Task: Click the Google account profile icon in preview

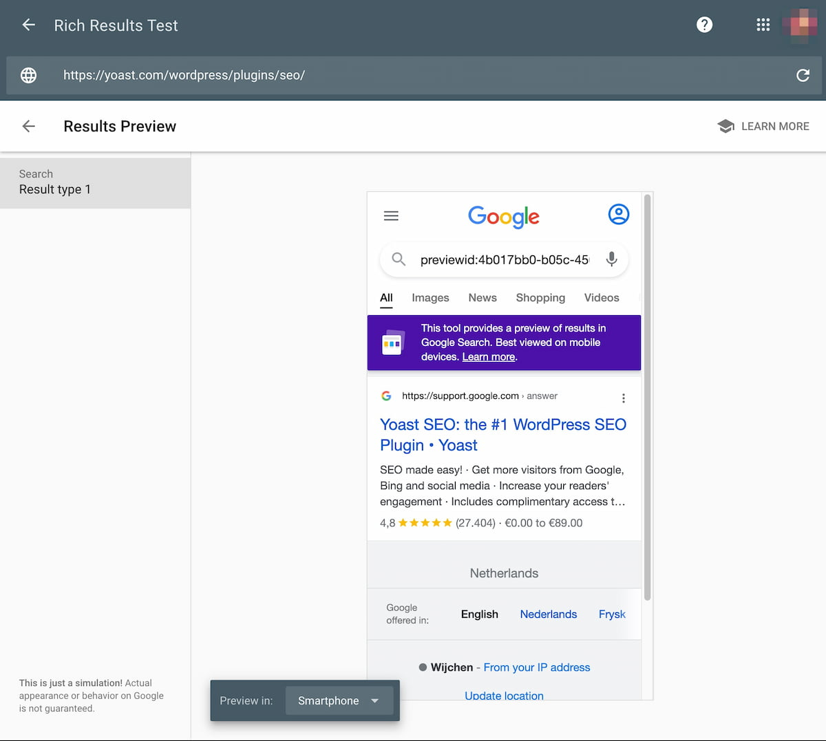Action: coord(619,215)
